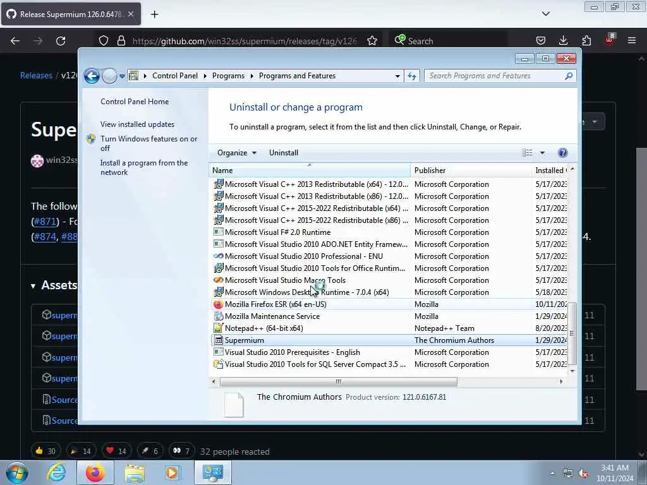The width and height of the screenshot is (647, 485).
Task: Click the horizontal scrollbar of program list
Action: pyautogui.click(x=339, y=382)
